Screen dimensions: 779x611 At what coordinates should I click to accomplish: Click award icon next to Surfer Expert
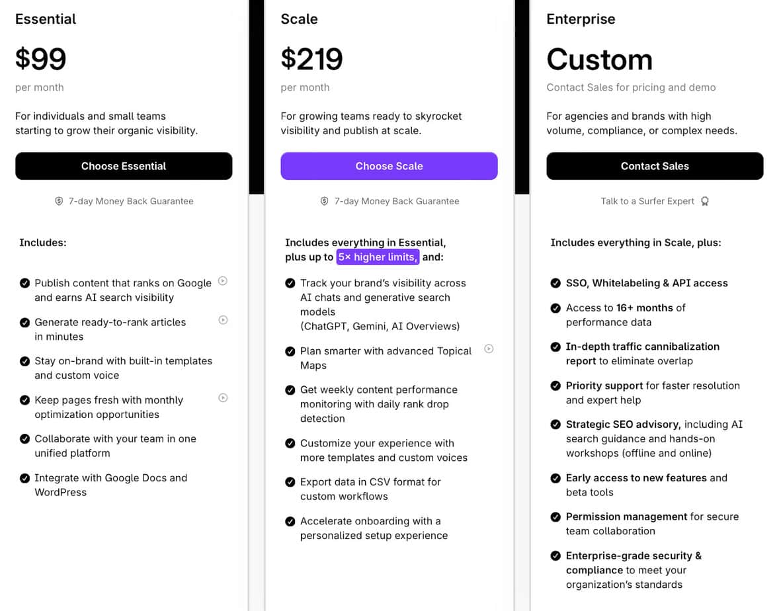(x=704, y=201)
